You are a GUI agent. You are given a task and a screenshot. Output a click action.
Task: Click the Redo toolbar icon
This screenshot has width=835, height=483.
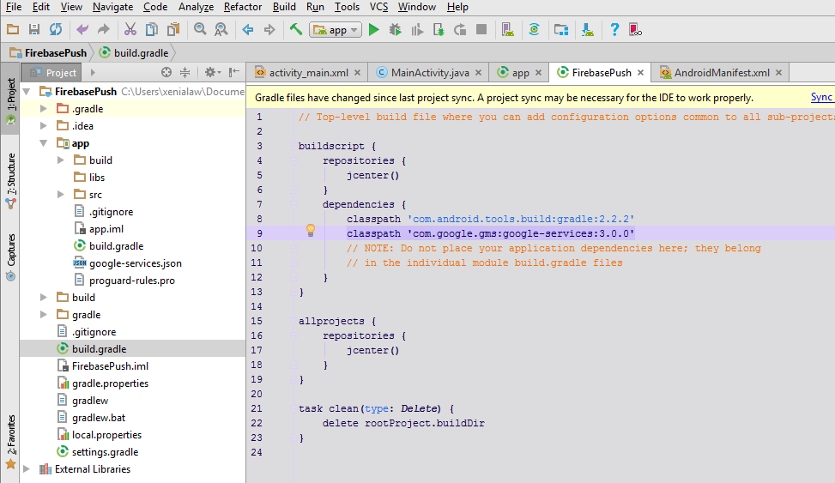pyautogui.click(x=103, y=30)
